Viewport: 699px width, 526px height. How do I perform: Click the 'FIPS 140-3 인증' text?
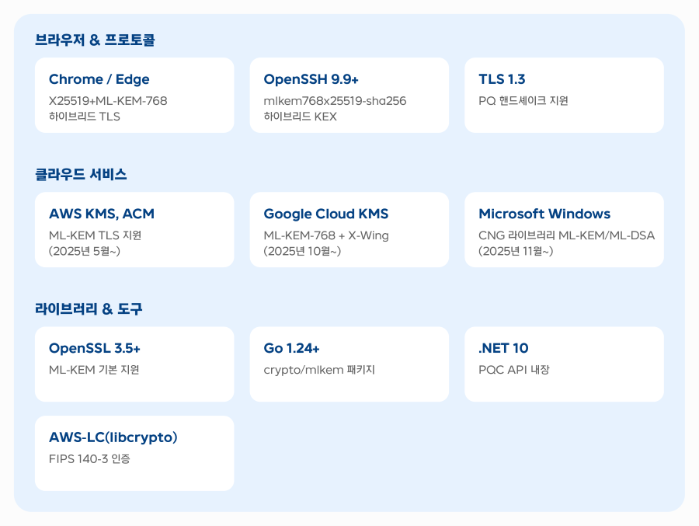89,459
